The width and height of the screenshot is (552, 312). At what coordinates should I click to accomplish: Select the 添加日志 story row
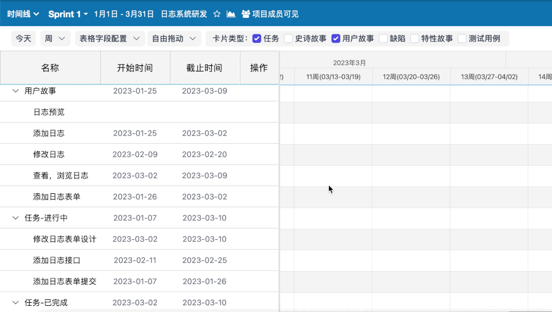(x=140, y=133)
